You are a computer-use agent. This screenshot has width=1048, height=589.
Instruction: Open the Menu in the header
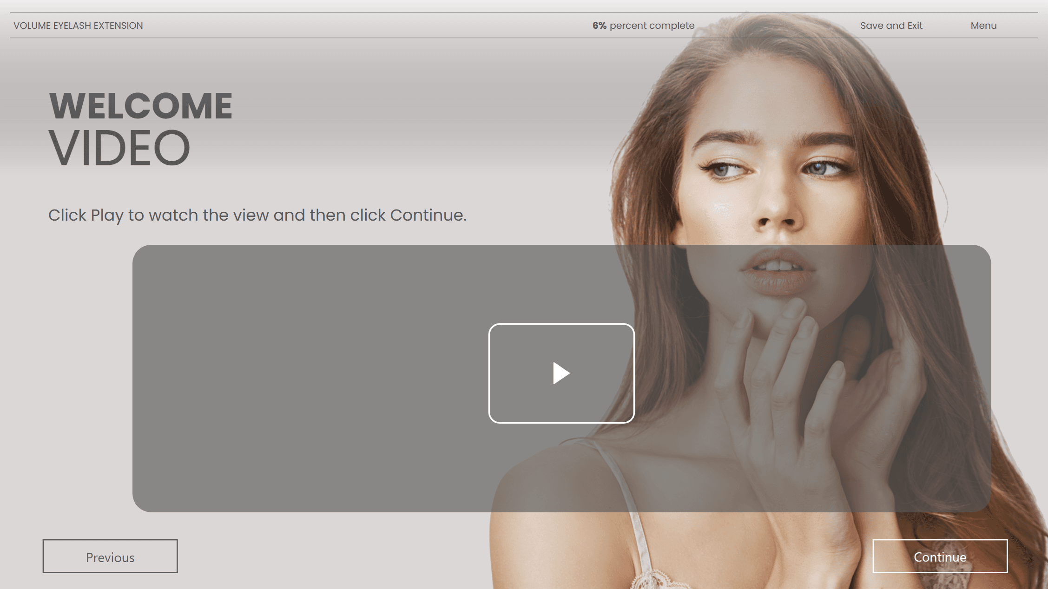(x=983, y=26)
